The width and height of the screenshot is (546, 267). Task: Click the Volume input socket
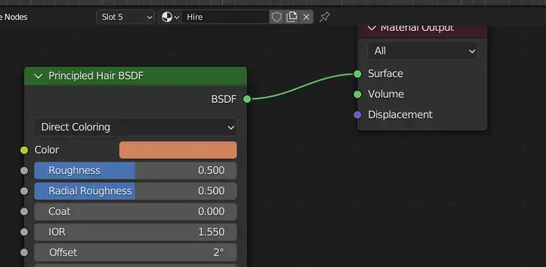pyautogui.click(x=358, y=94)
